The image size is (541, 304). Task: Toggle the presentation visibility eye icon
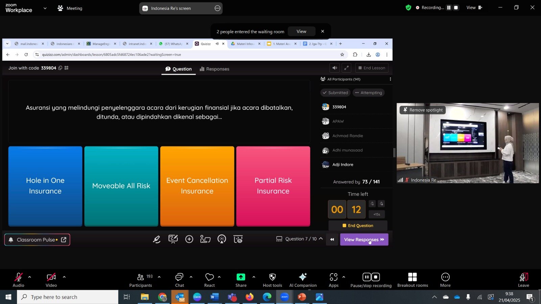point(238,239)
